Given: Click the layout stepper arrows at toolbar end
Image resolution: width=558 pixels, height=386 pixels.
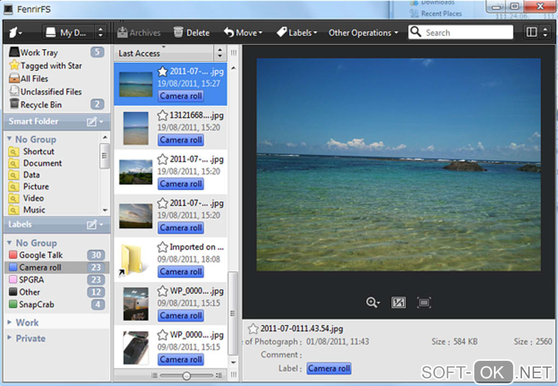Looking at the screenshot, I should tap(545, 32).
